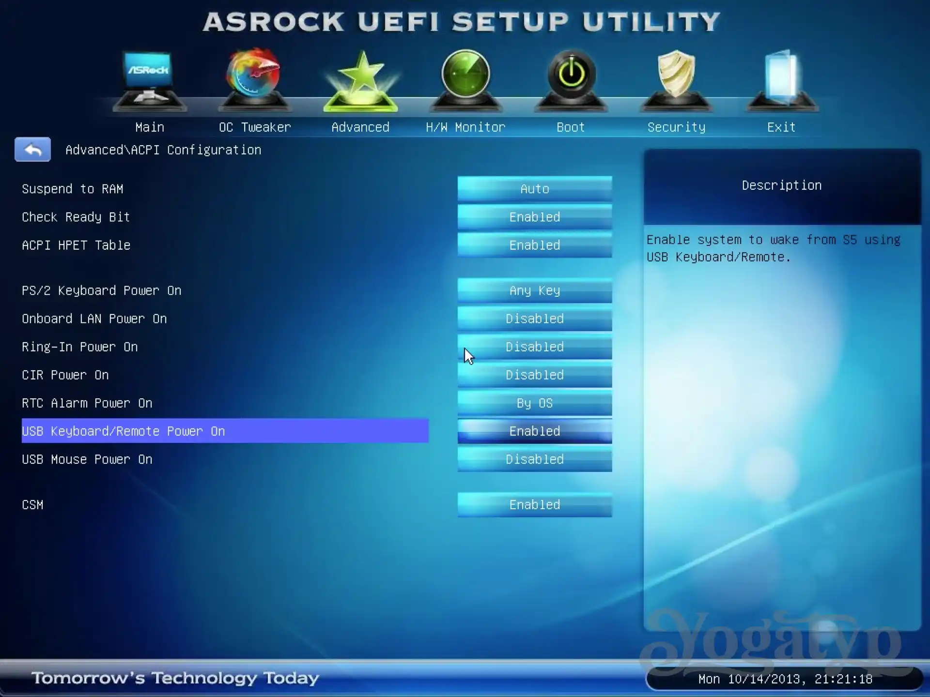Click the date and time display
Viewport: 930px width, 697px height.
pyautogui.click(x=785, y=679)
